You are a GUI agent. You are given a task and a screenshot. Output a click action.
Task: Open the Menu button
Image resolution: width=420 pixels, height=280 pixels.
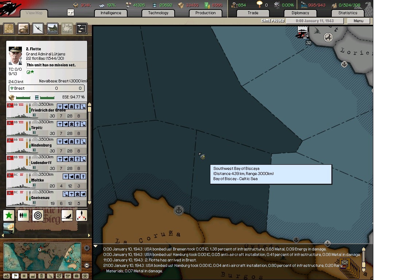pos(358,21)
